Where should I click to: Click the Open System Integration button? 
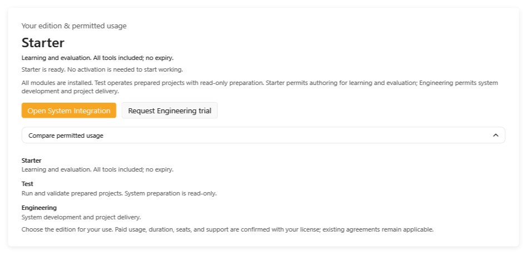[x=69, y=111]
